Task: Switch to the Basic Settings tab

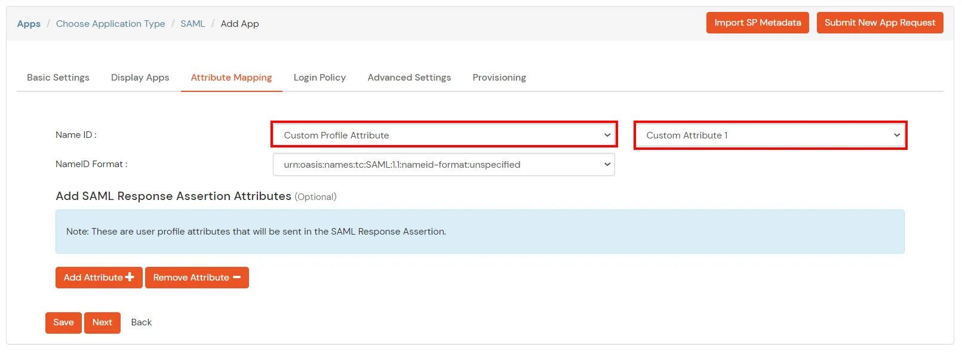Action: (58, 78)
